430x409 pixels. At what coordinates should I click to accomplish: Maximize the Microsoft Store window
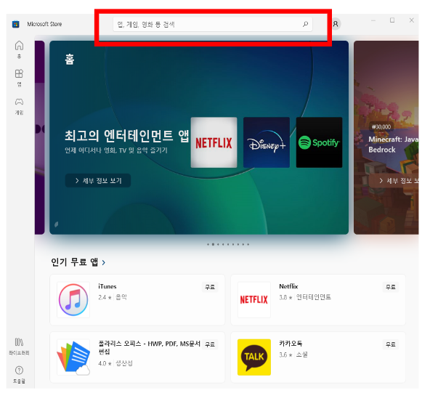[x=392, y=20]
